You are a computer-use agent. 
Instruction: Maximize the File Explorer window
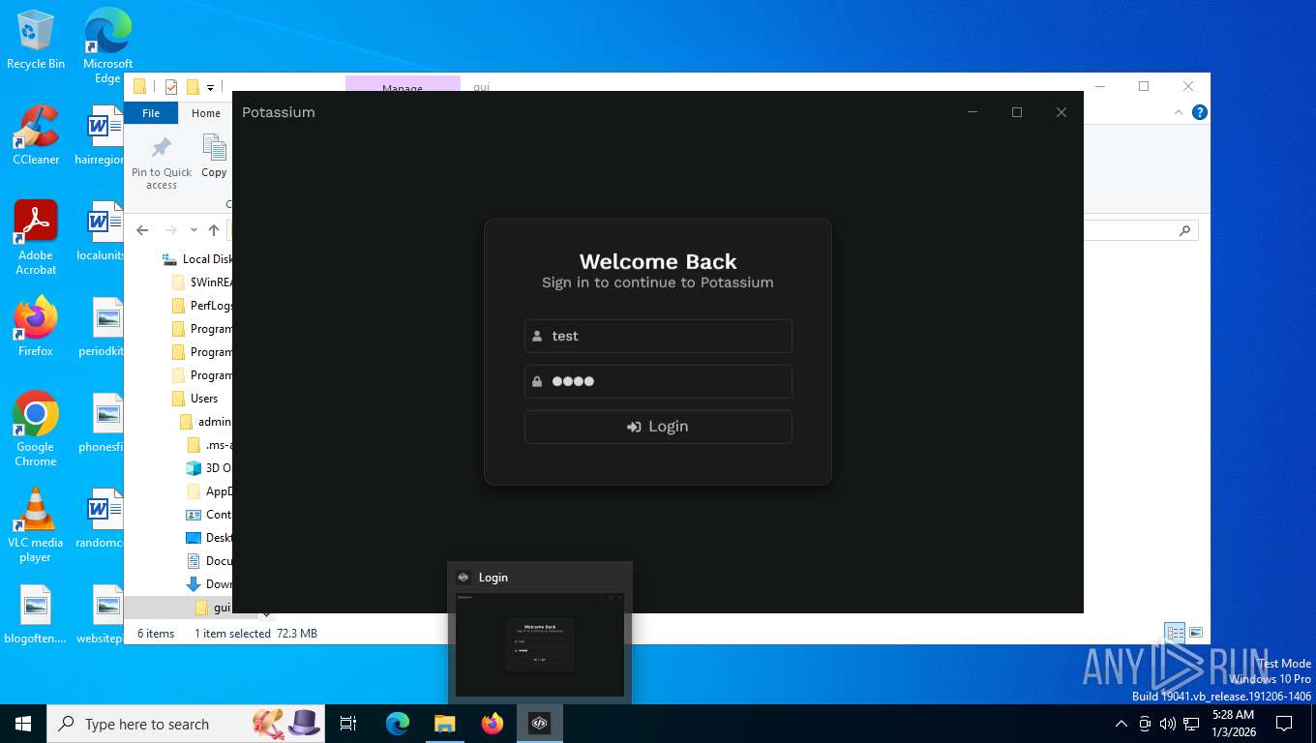(1144, 86)
